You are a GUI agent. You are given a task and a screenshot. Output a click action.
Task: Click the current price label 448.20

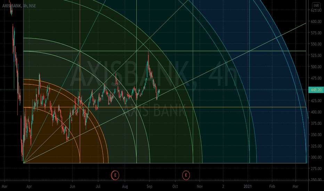pos(316,90)
